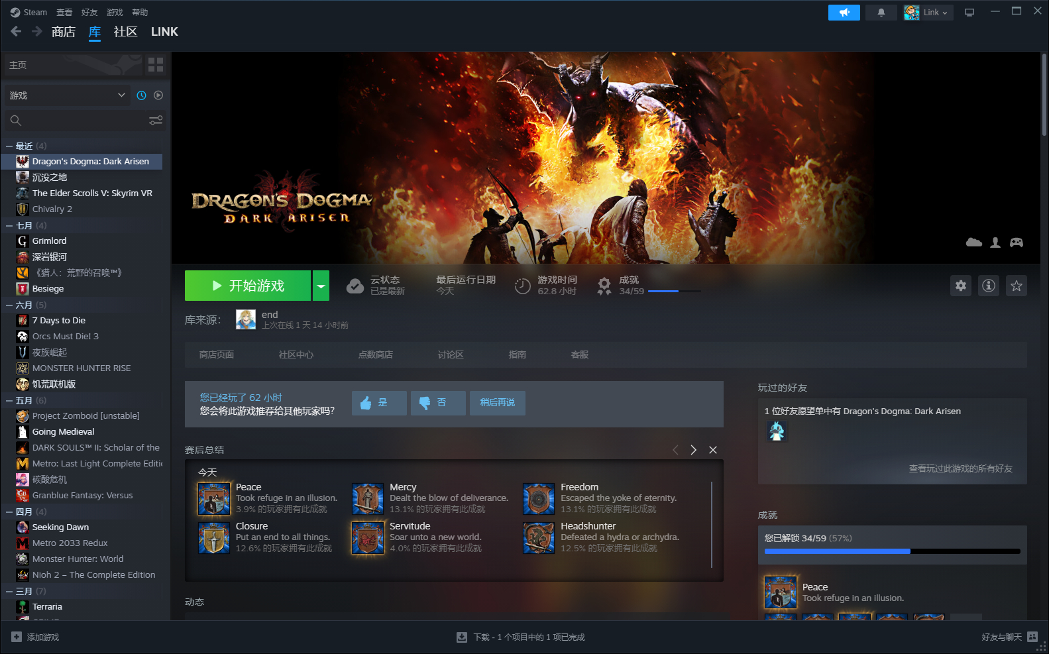Click 添加游戏 plus icon
The image size is (1049, 654).
pos(17,637)
